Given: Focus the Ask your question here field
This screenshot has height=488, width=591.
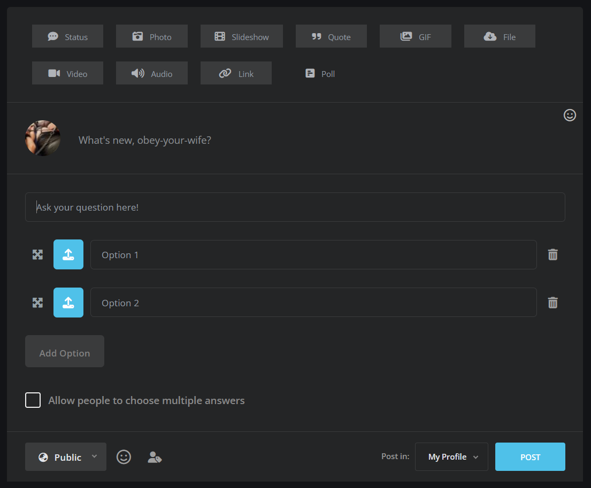Looking at the screenshot, I should point(295,207).
